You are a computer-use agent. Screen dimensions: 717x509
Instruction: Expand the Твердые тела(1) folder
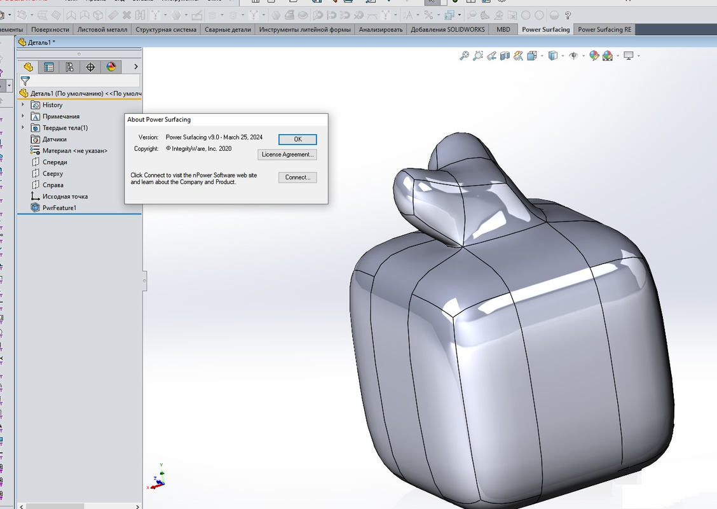23,128
